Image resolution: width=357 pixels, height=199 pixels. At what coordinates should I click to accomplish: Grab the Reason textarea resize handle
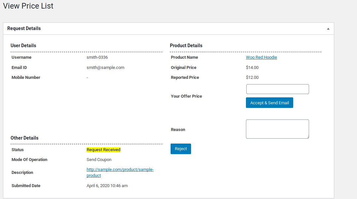click(x=307, y=137)
